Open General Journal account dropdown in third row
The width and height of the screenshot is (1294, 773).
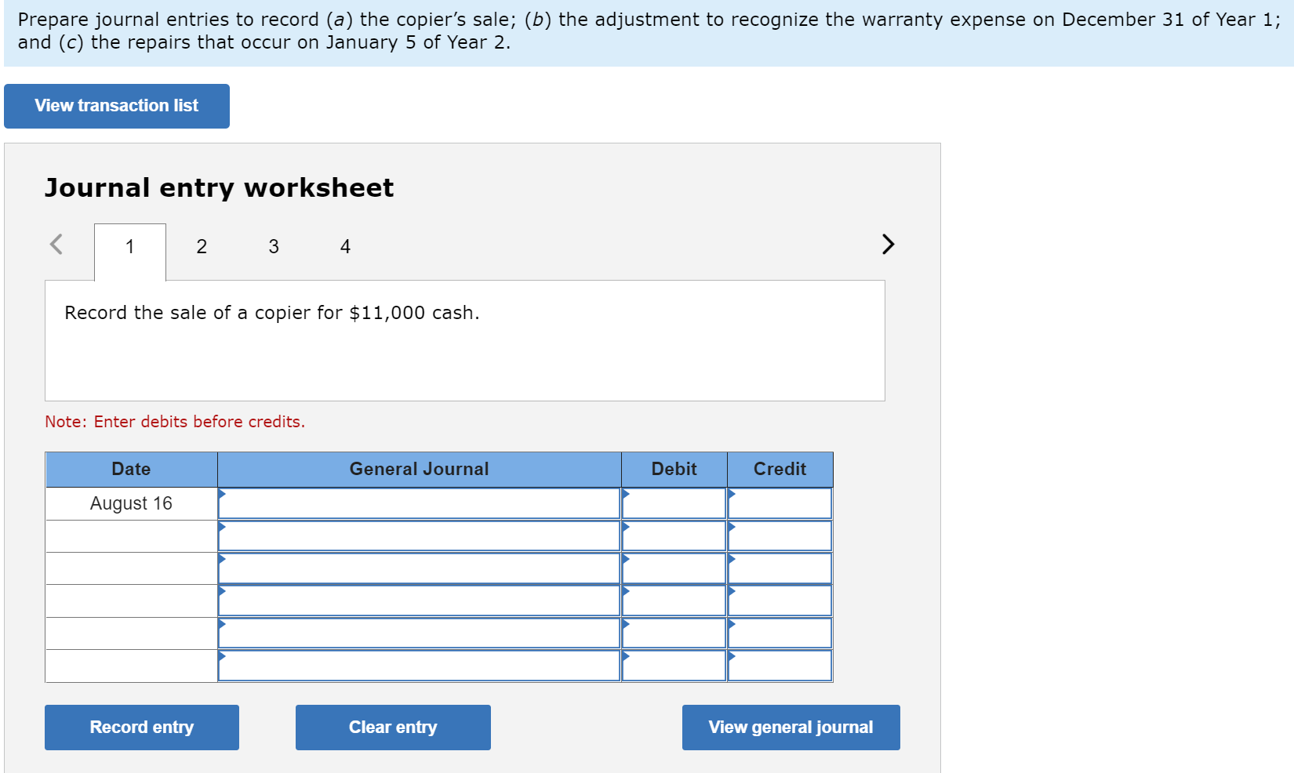pos(420,568)
